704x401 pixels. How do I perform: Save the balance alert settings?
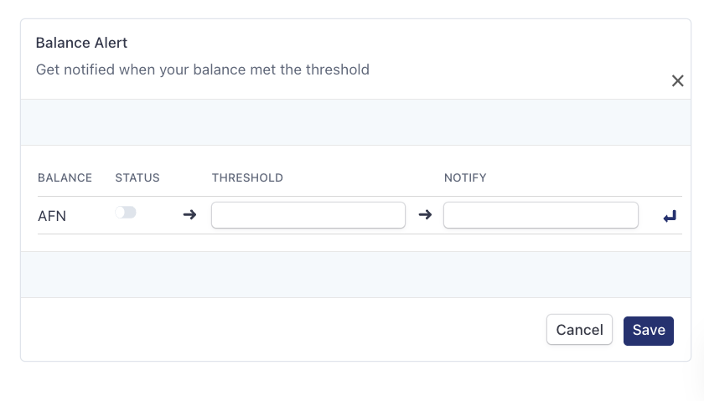[649, 330]
